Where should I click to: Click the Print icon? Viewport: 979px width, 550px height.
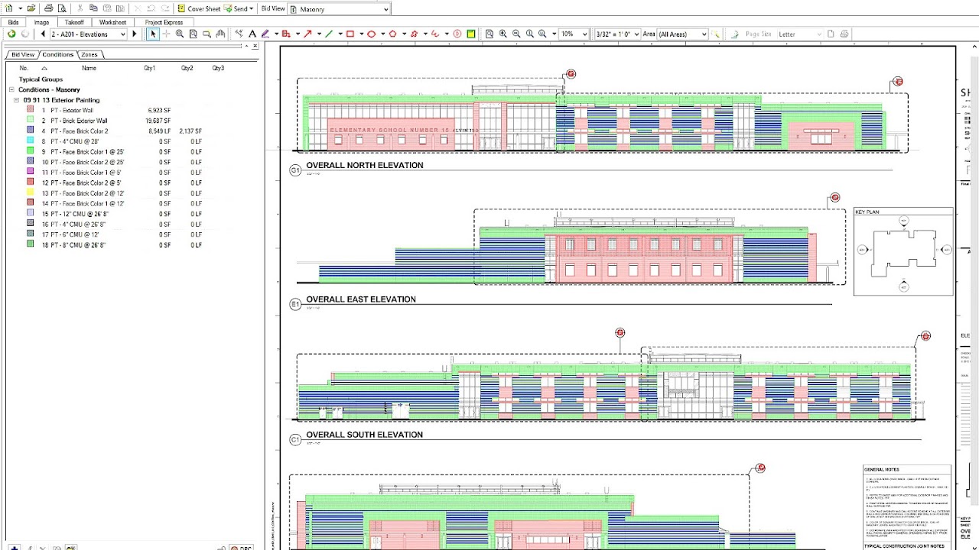[x=48, y=8]
